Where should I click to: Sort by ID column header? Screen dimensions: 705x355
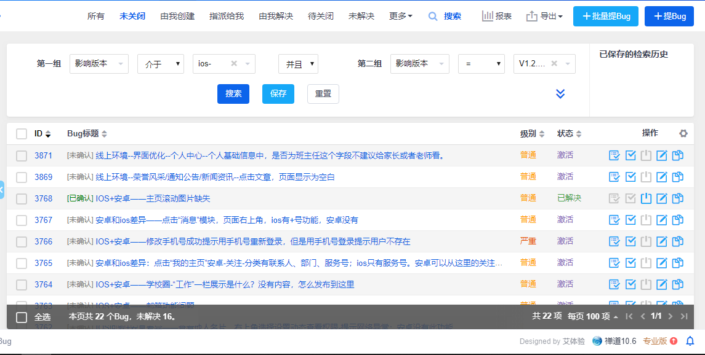coord(42,133)
